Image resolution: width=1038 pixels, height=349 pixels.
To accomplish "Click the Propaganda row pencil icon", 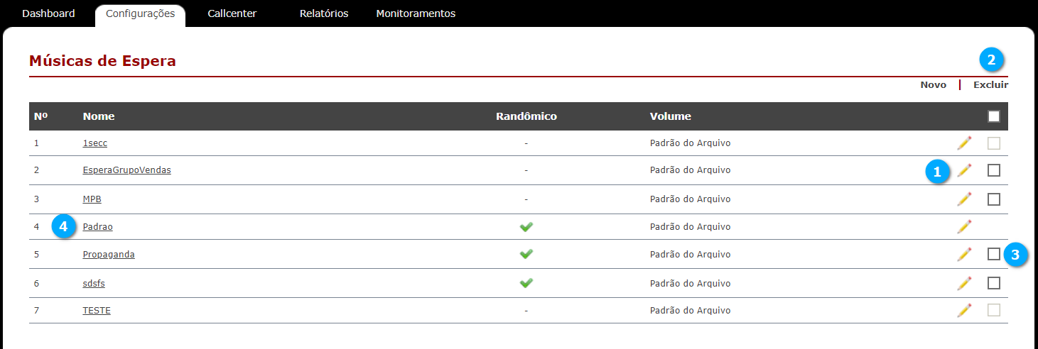I will coord(964,254).
